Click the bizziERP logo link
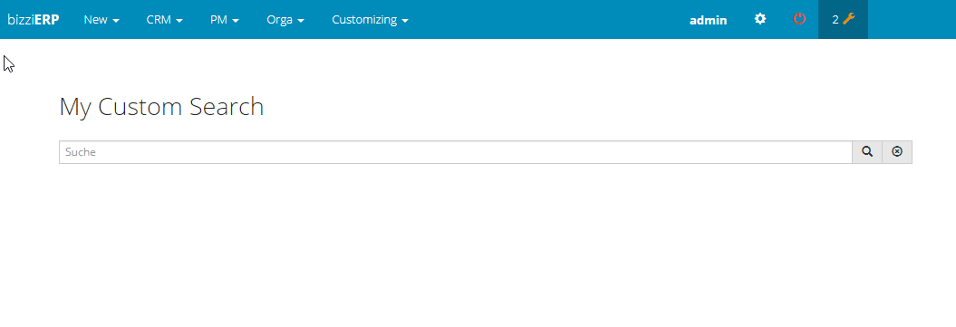 [x=33, y=20]
